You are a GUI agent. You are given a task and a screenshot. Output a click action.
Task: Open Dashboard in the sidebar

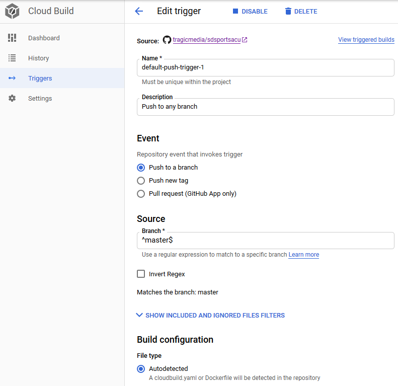(x=62, y=38)
